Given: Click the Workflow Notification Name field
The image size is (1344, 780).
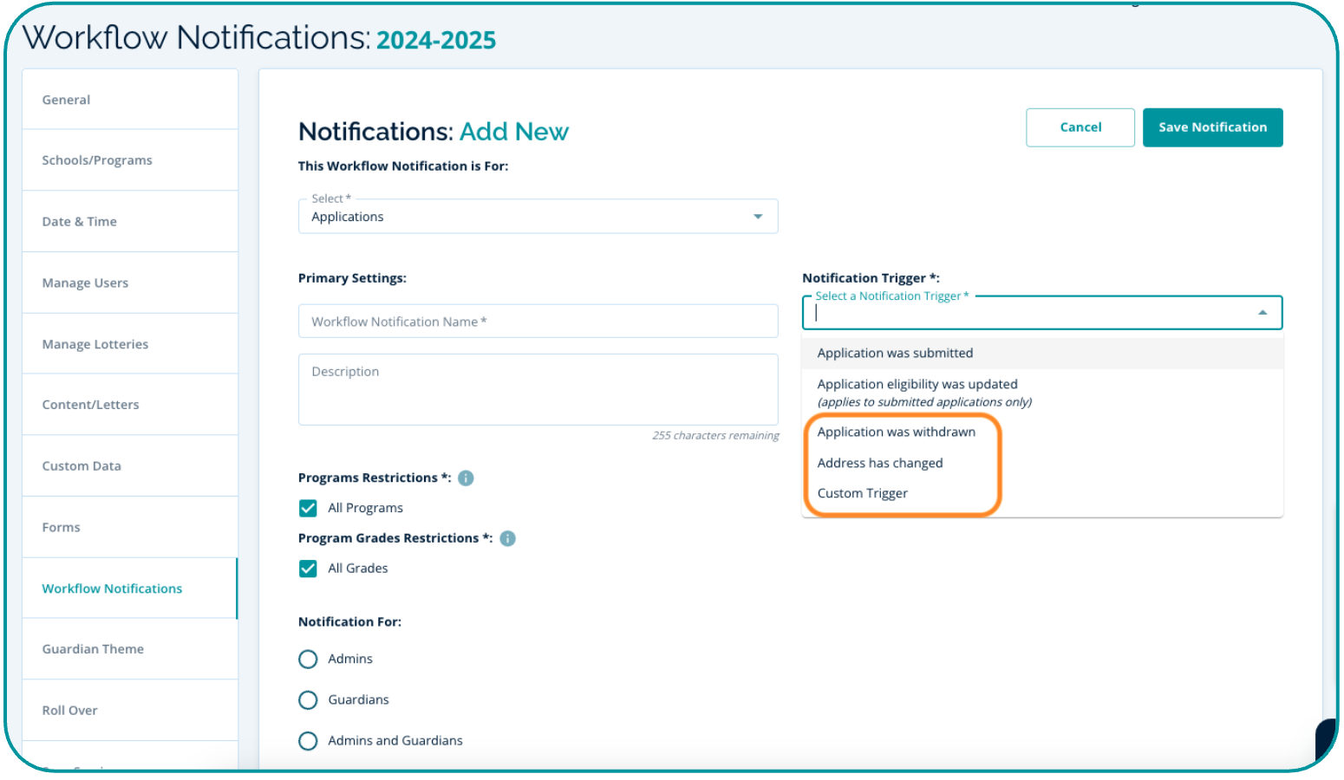Looking at the screenshot, I should [538, 322].
